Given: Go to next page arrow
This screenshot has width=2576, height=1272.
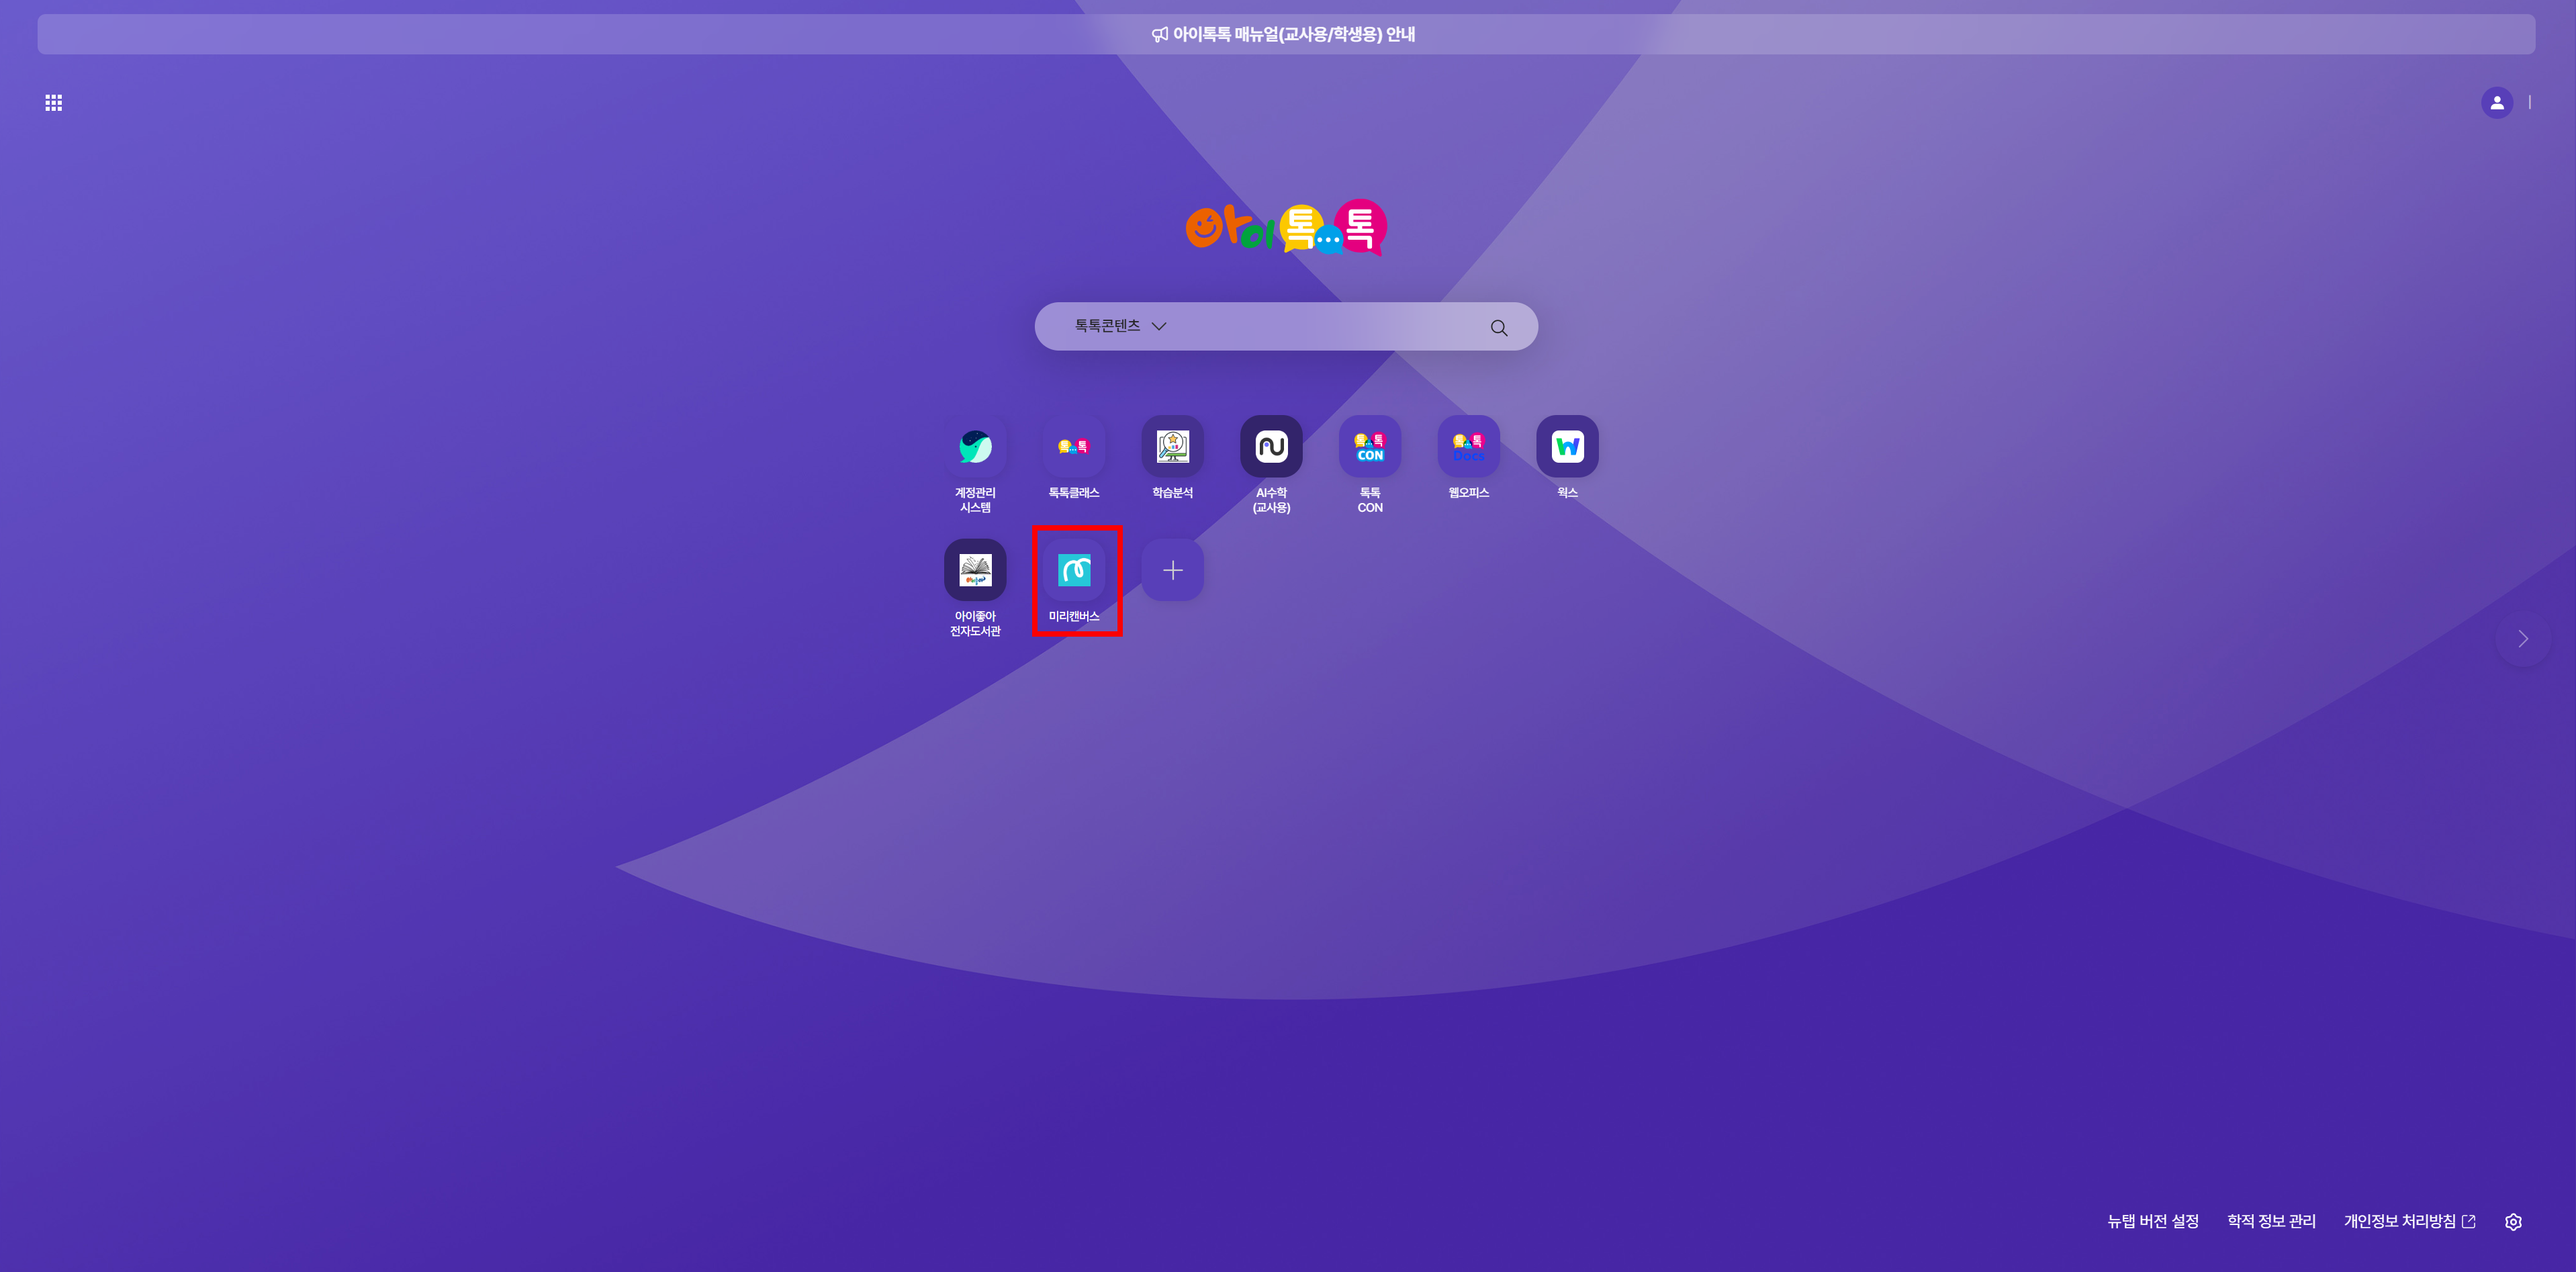Looking at the screenshot, I should (x=2522, y=639).
